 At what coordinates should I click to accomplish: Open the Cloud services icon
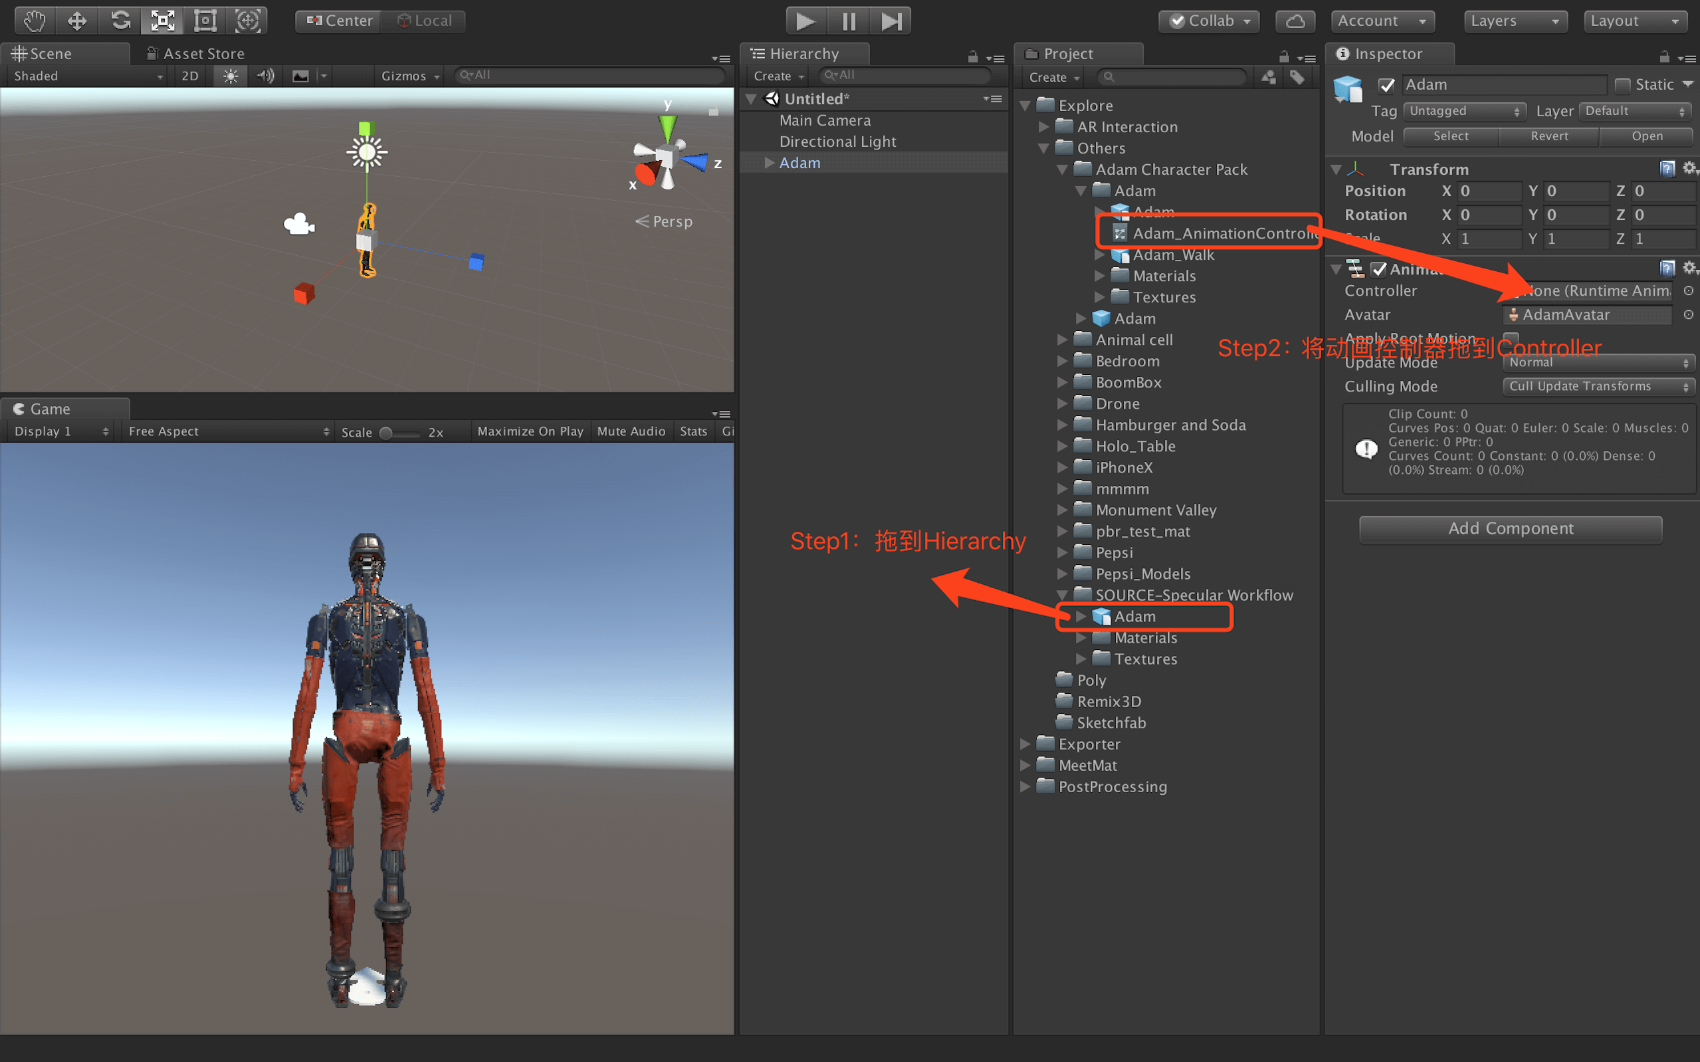[x=1294, y=21]
